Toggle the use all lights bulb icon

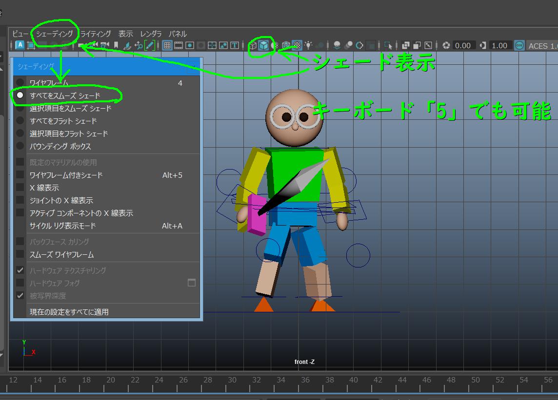(x=308, y=45)
